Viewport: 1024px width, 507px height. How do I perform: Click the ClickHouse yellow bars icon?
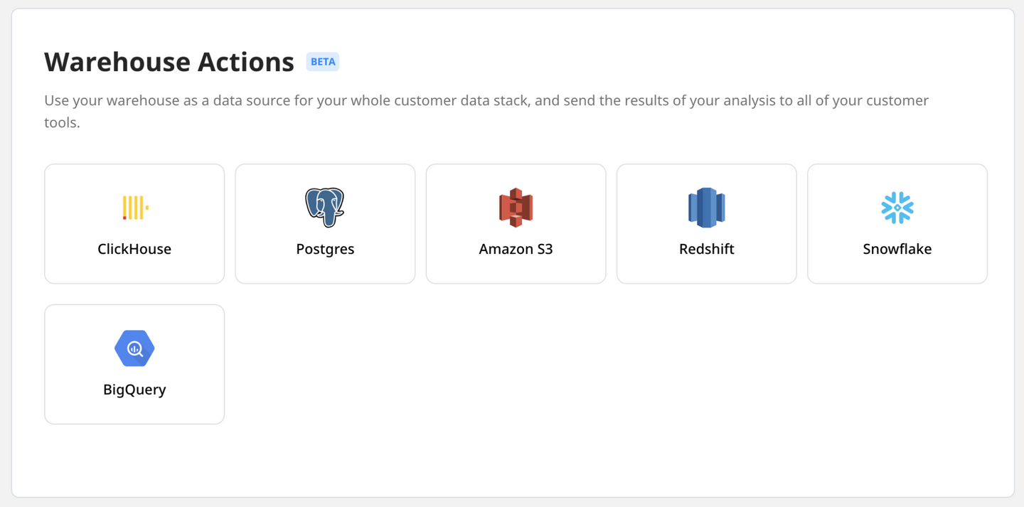coord(135,208)
